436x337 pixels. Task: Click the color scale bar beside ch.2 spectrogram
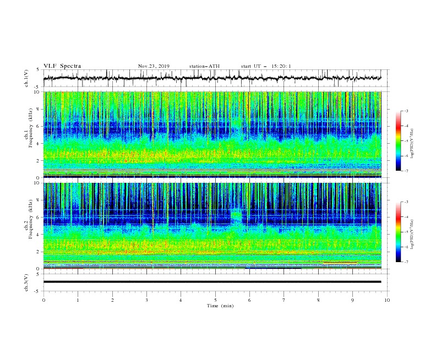398,232
